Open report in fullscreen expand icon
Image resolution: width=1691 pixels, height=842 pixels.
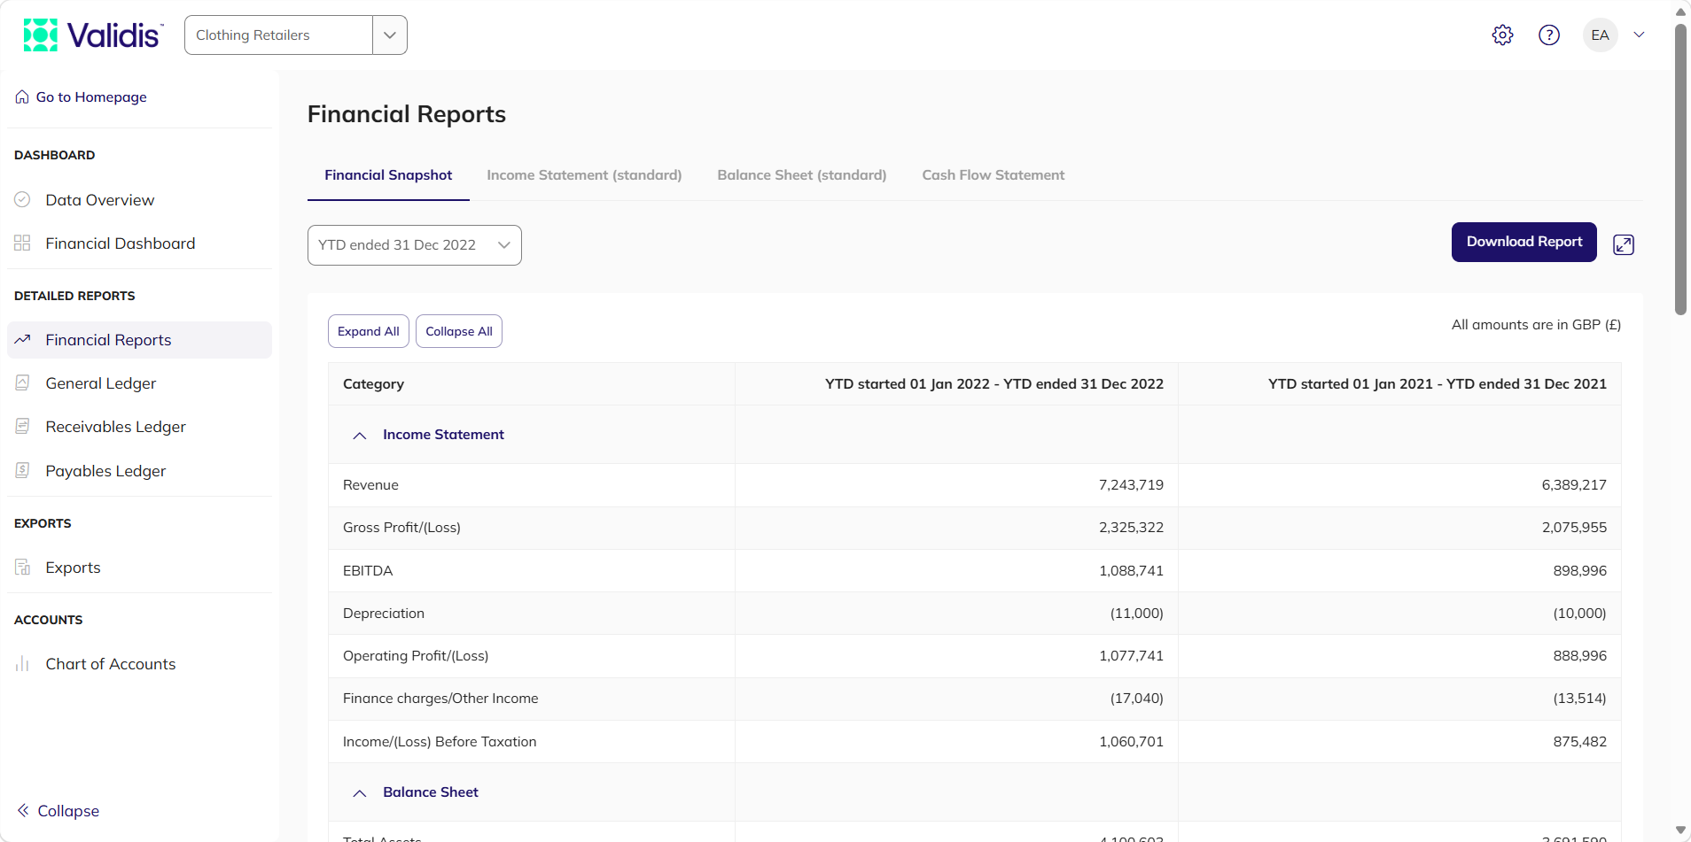(x=1624, y=245)
